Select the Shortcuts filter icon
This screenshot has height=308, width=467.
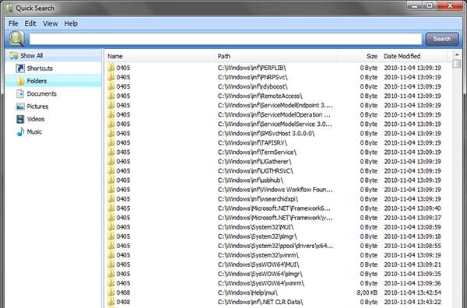(x=20, y=68)
